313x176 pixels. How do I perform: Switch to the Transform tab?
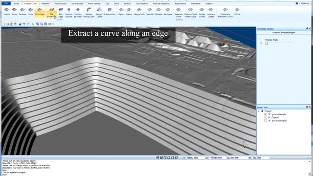(x=196, y=3)
